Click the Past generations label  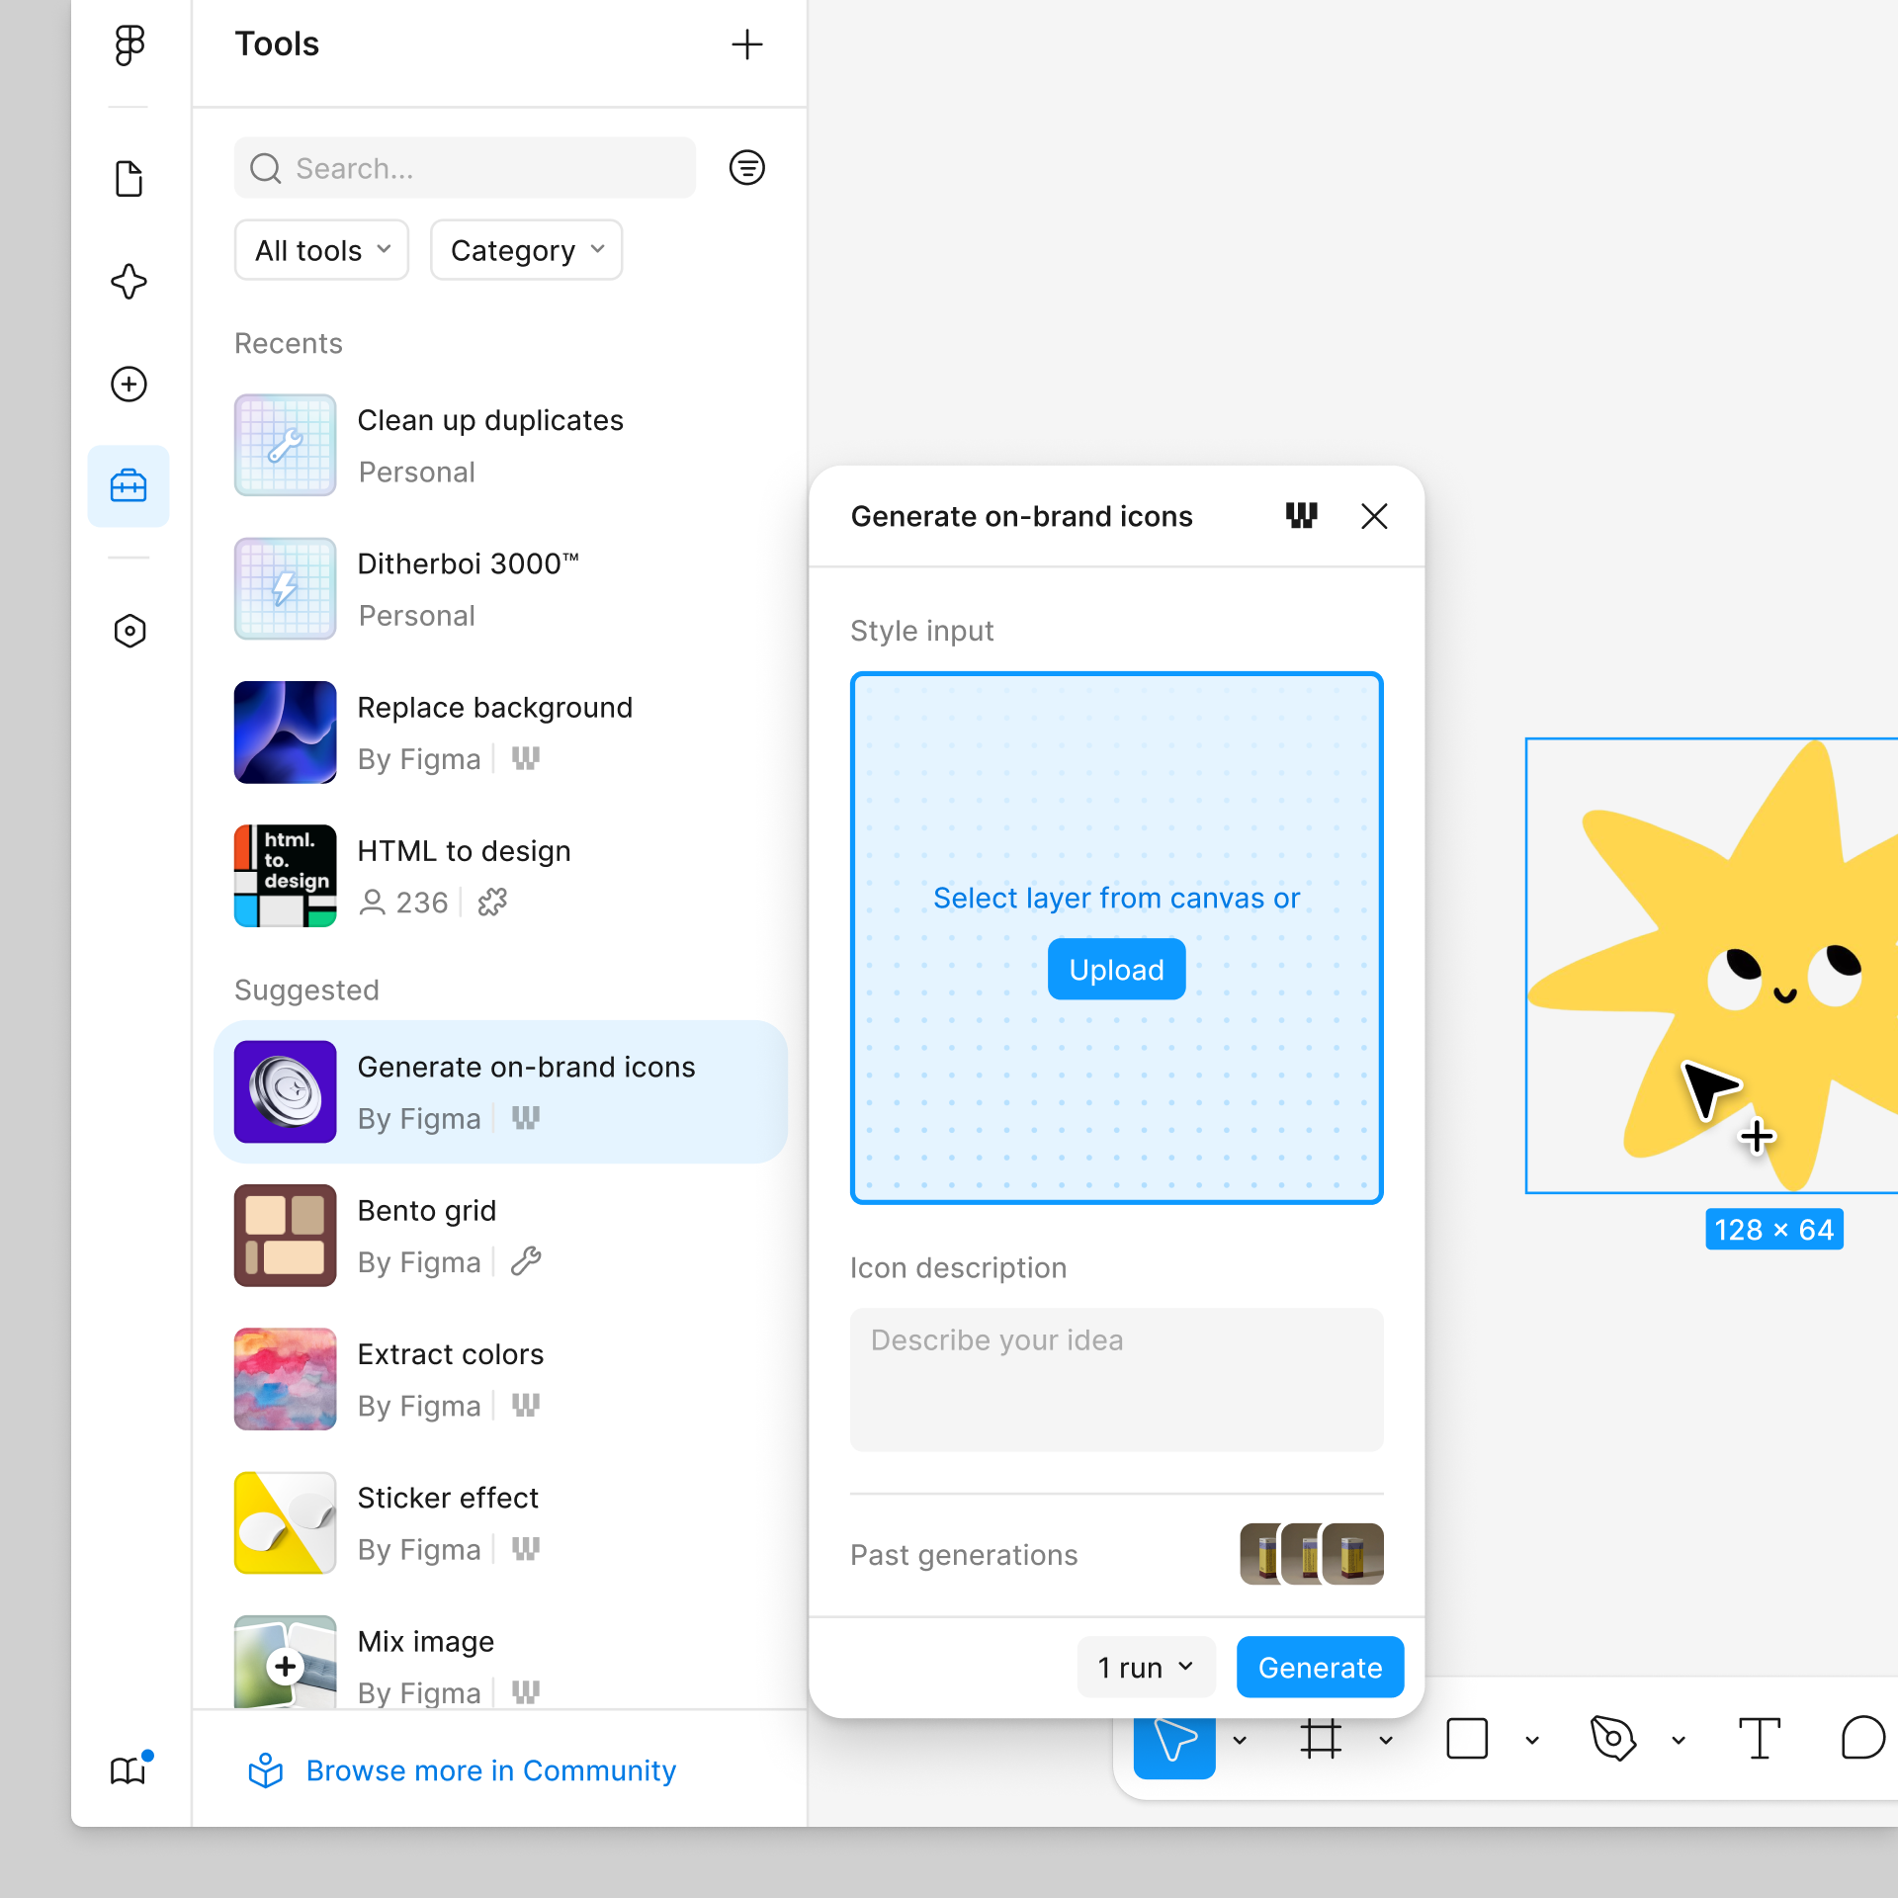(964, 1555)
